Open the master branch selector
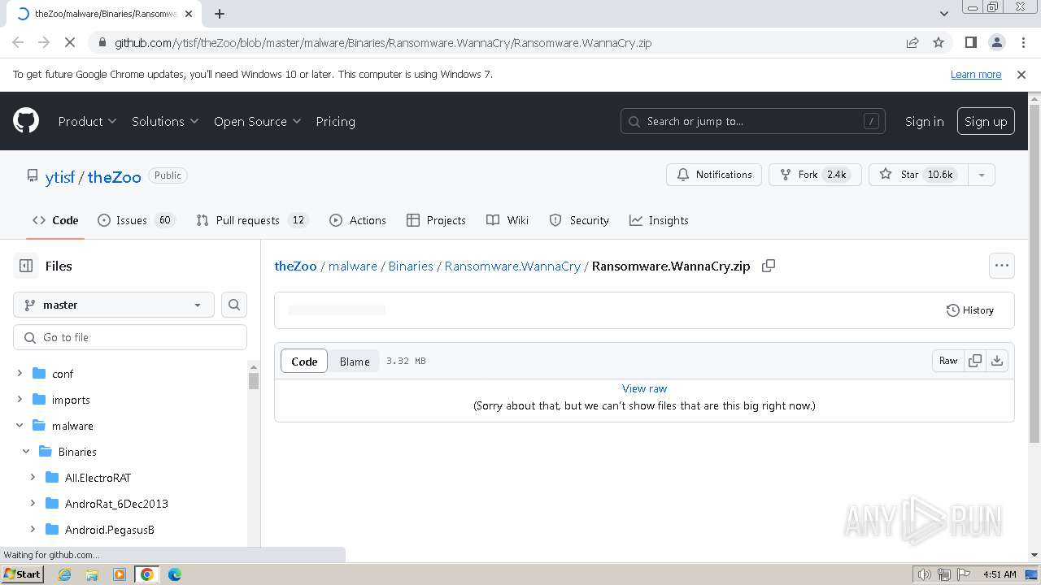This screenshot has width=1041, height=585. click(114, 305)
